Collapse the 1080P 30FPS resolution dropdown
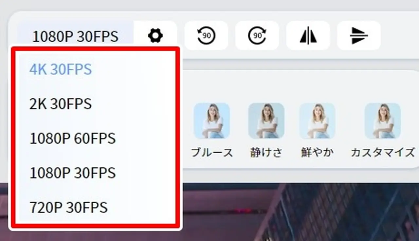This screenshot has height=241, width=419. [75, 36]
